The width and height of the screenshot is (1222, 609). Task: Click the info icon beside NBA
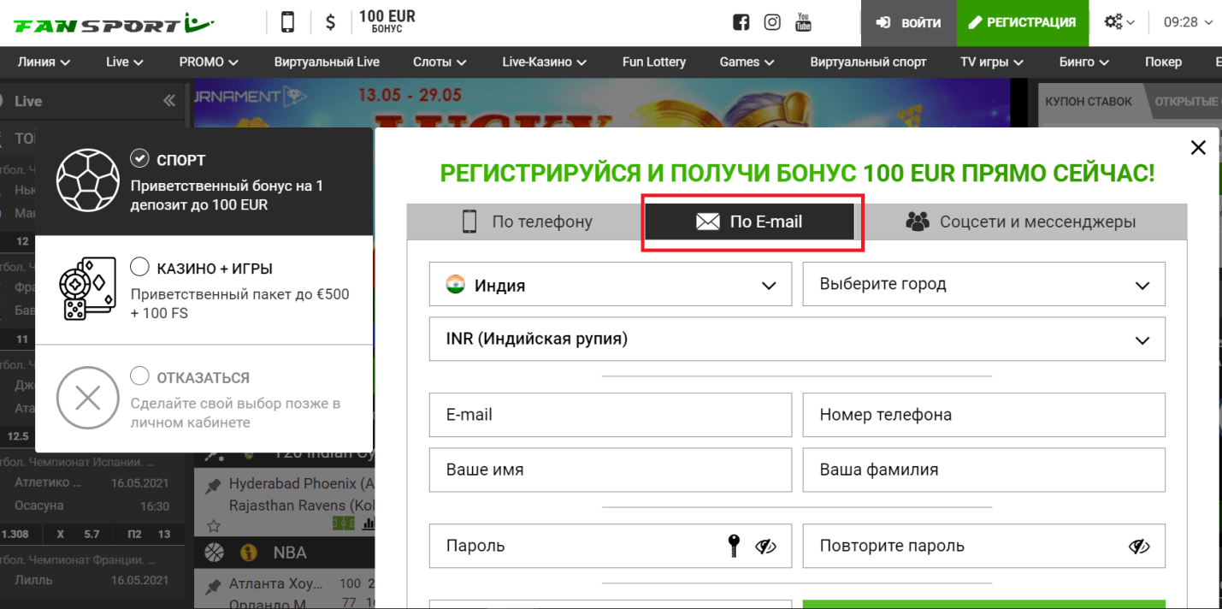pos(249,553)
